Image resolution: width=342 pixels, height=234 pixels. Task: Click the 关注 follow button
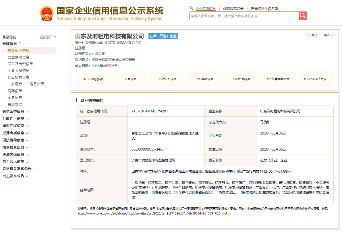click(312, 35)
